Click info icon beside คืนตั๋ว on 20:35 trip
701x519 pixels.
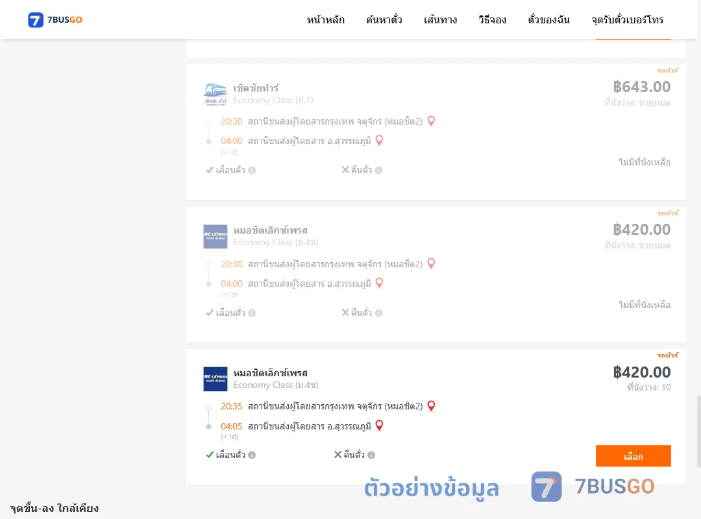(371, 455)
